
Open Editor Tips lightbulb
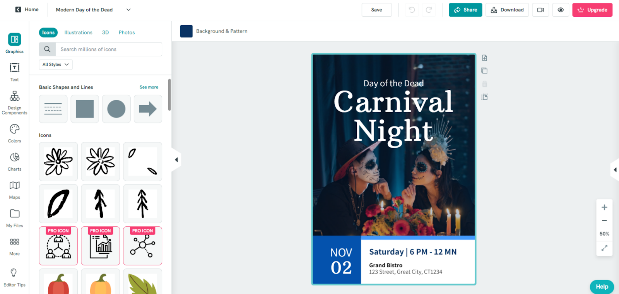[x=14, y=277]
